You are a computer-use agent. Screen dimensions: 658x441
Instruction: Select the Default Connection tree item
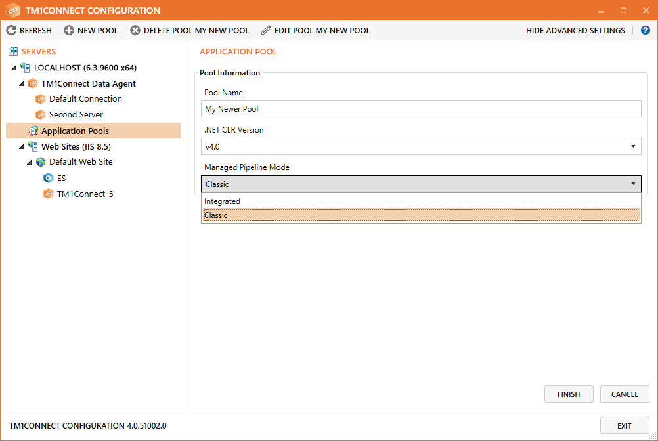tap(85, 99)
